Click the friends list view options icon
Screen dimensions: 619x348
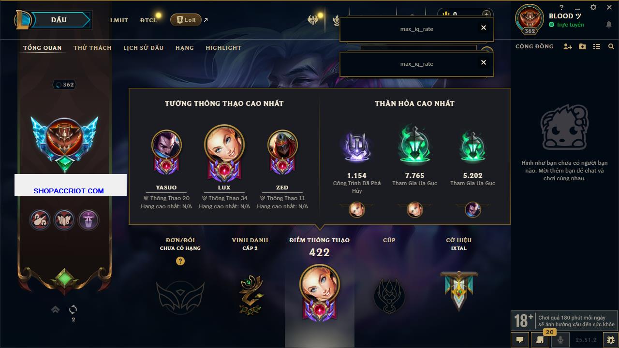tap(597, 46)
